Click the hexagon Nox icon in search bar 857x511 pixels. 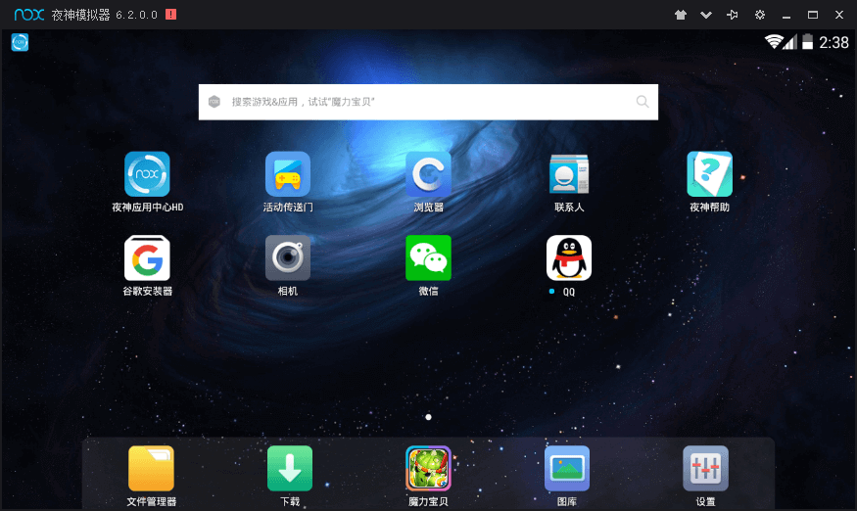(214, 102)
